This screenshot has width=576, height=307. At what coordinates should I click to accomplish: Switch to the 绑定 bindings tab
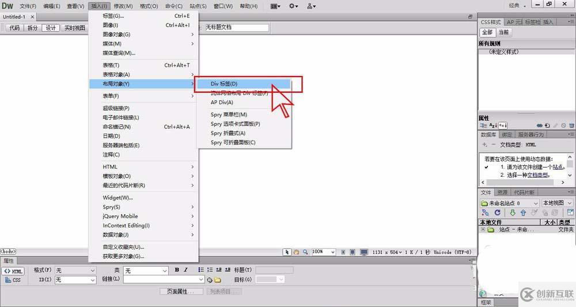tap(506, 135)
